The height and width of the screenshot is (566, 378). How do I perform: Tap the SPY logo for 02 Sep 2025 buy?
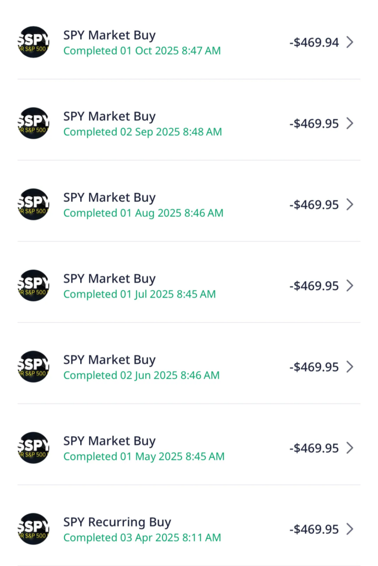pos(34,123)
